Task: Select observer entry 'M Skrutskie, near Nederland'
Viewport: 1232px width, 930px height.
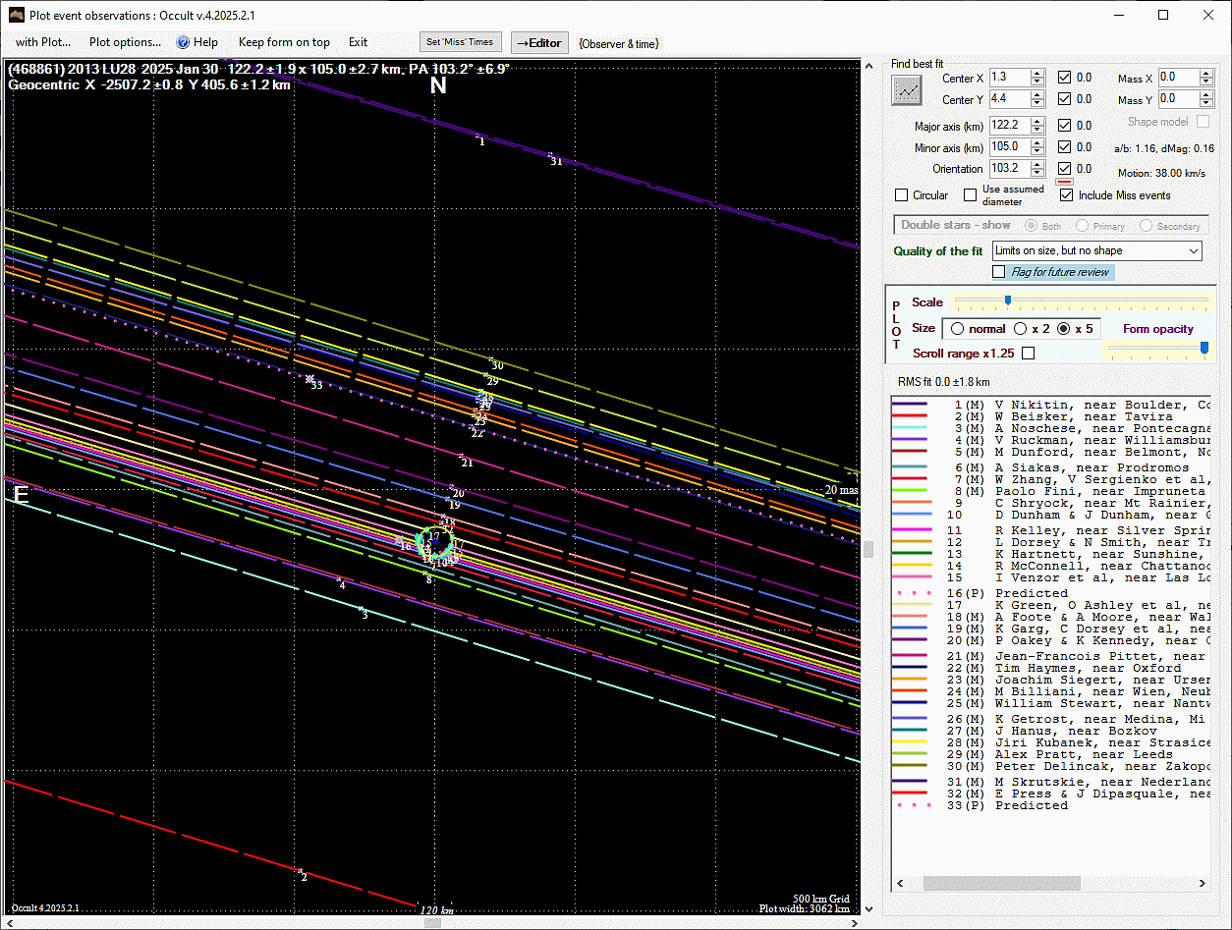Action: pos(1051,782)
